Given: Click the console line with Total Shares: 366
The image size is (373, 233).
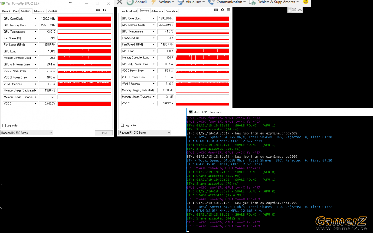Looking at the screenshot, I should (x=260, y=137).
